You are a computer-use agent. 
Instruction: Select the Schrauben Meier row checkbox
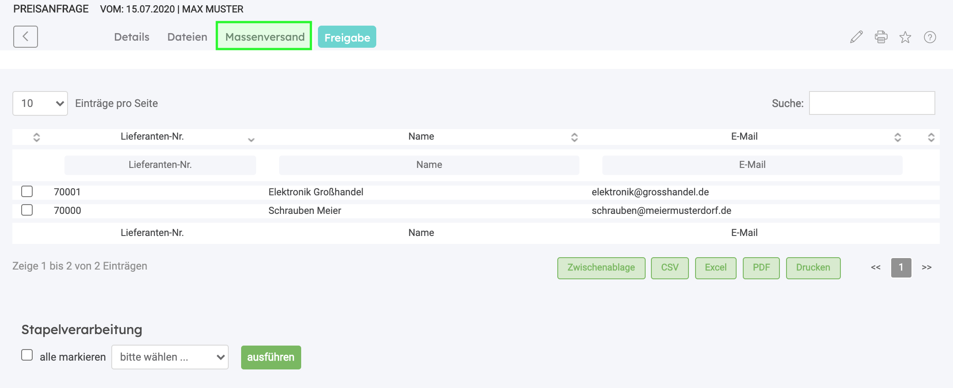pos(27,210)
